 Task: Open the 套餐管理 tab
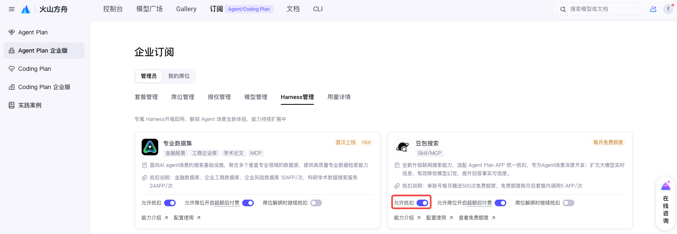point(146,97)
